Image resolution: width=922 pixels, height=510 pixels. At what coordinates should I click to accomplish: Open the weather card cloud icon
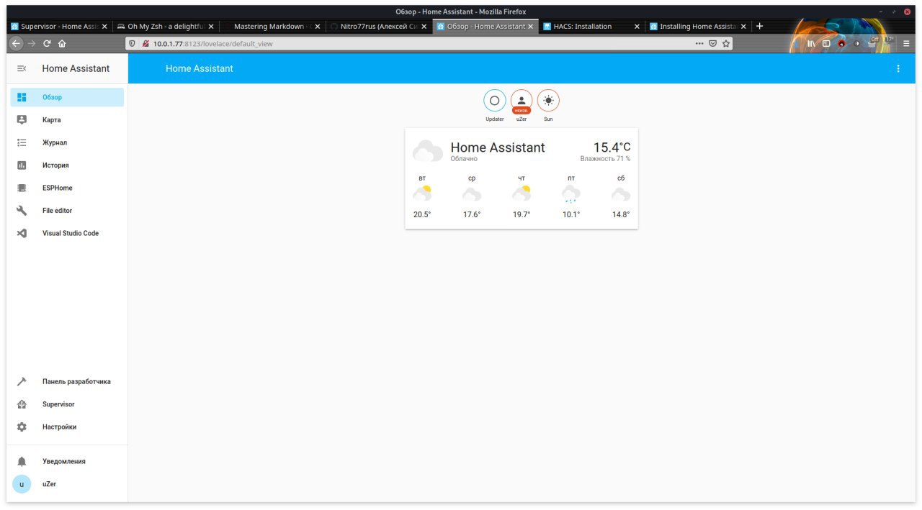(x=428, y=151)
